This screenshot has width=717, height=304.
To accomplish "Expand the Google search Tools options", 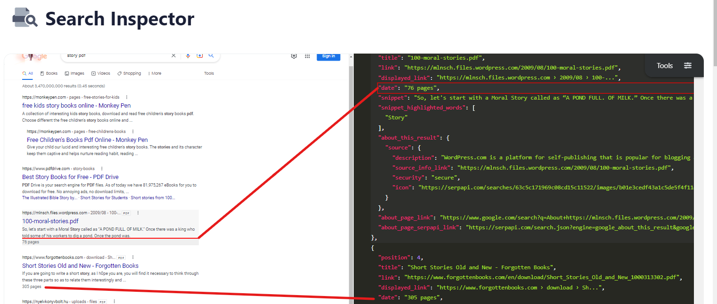I will pyautogui.click(x=209, y=73).
